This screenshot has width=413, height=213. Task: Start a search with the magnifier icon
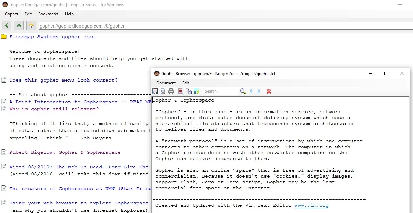[x=243, y=91]
